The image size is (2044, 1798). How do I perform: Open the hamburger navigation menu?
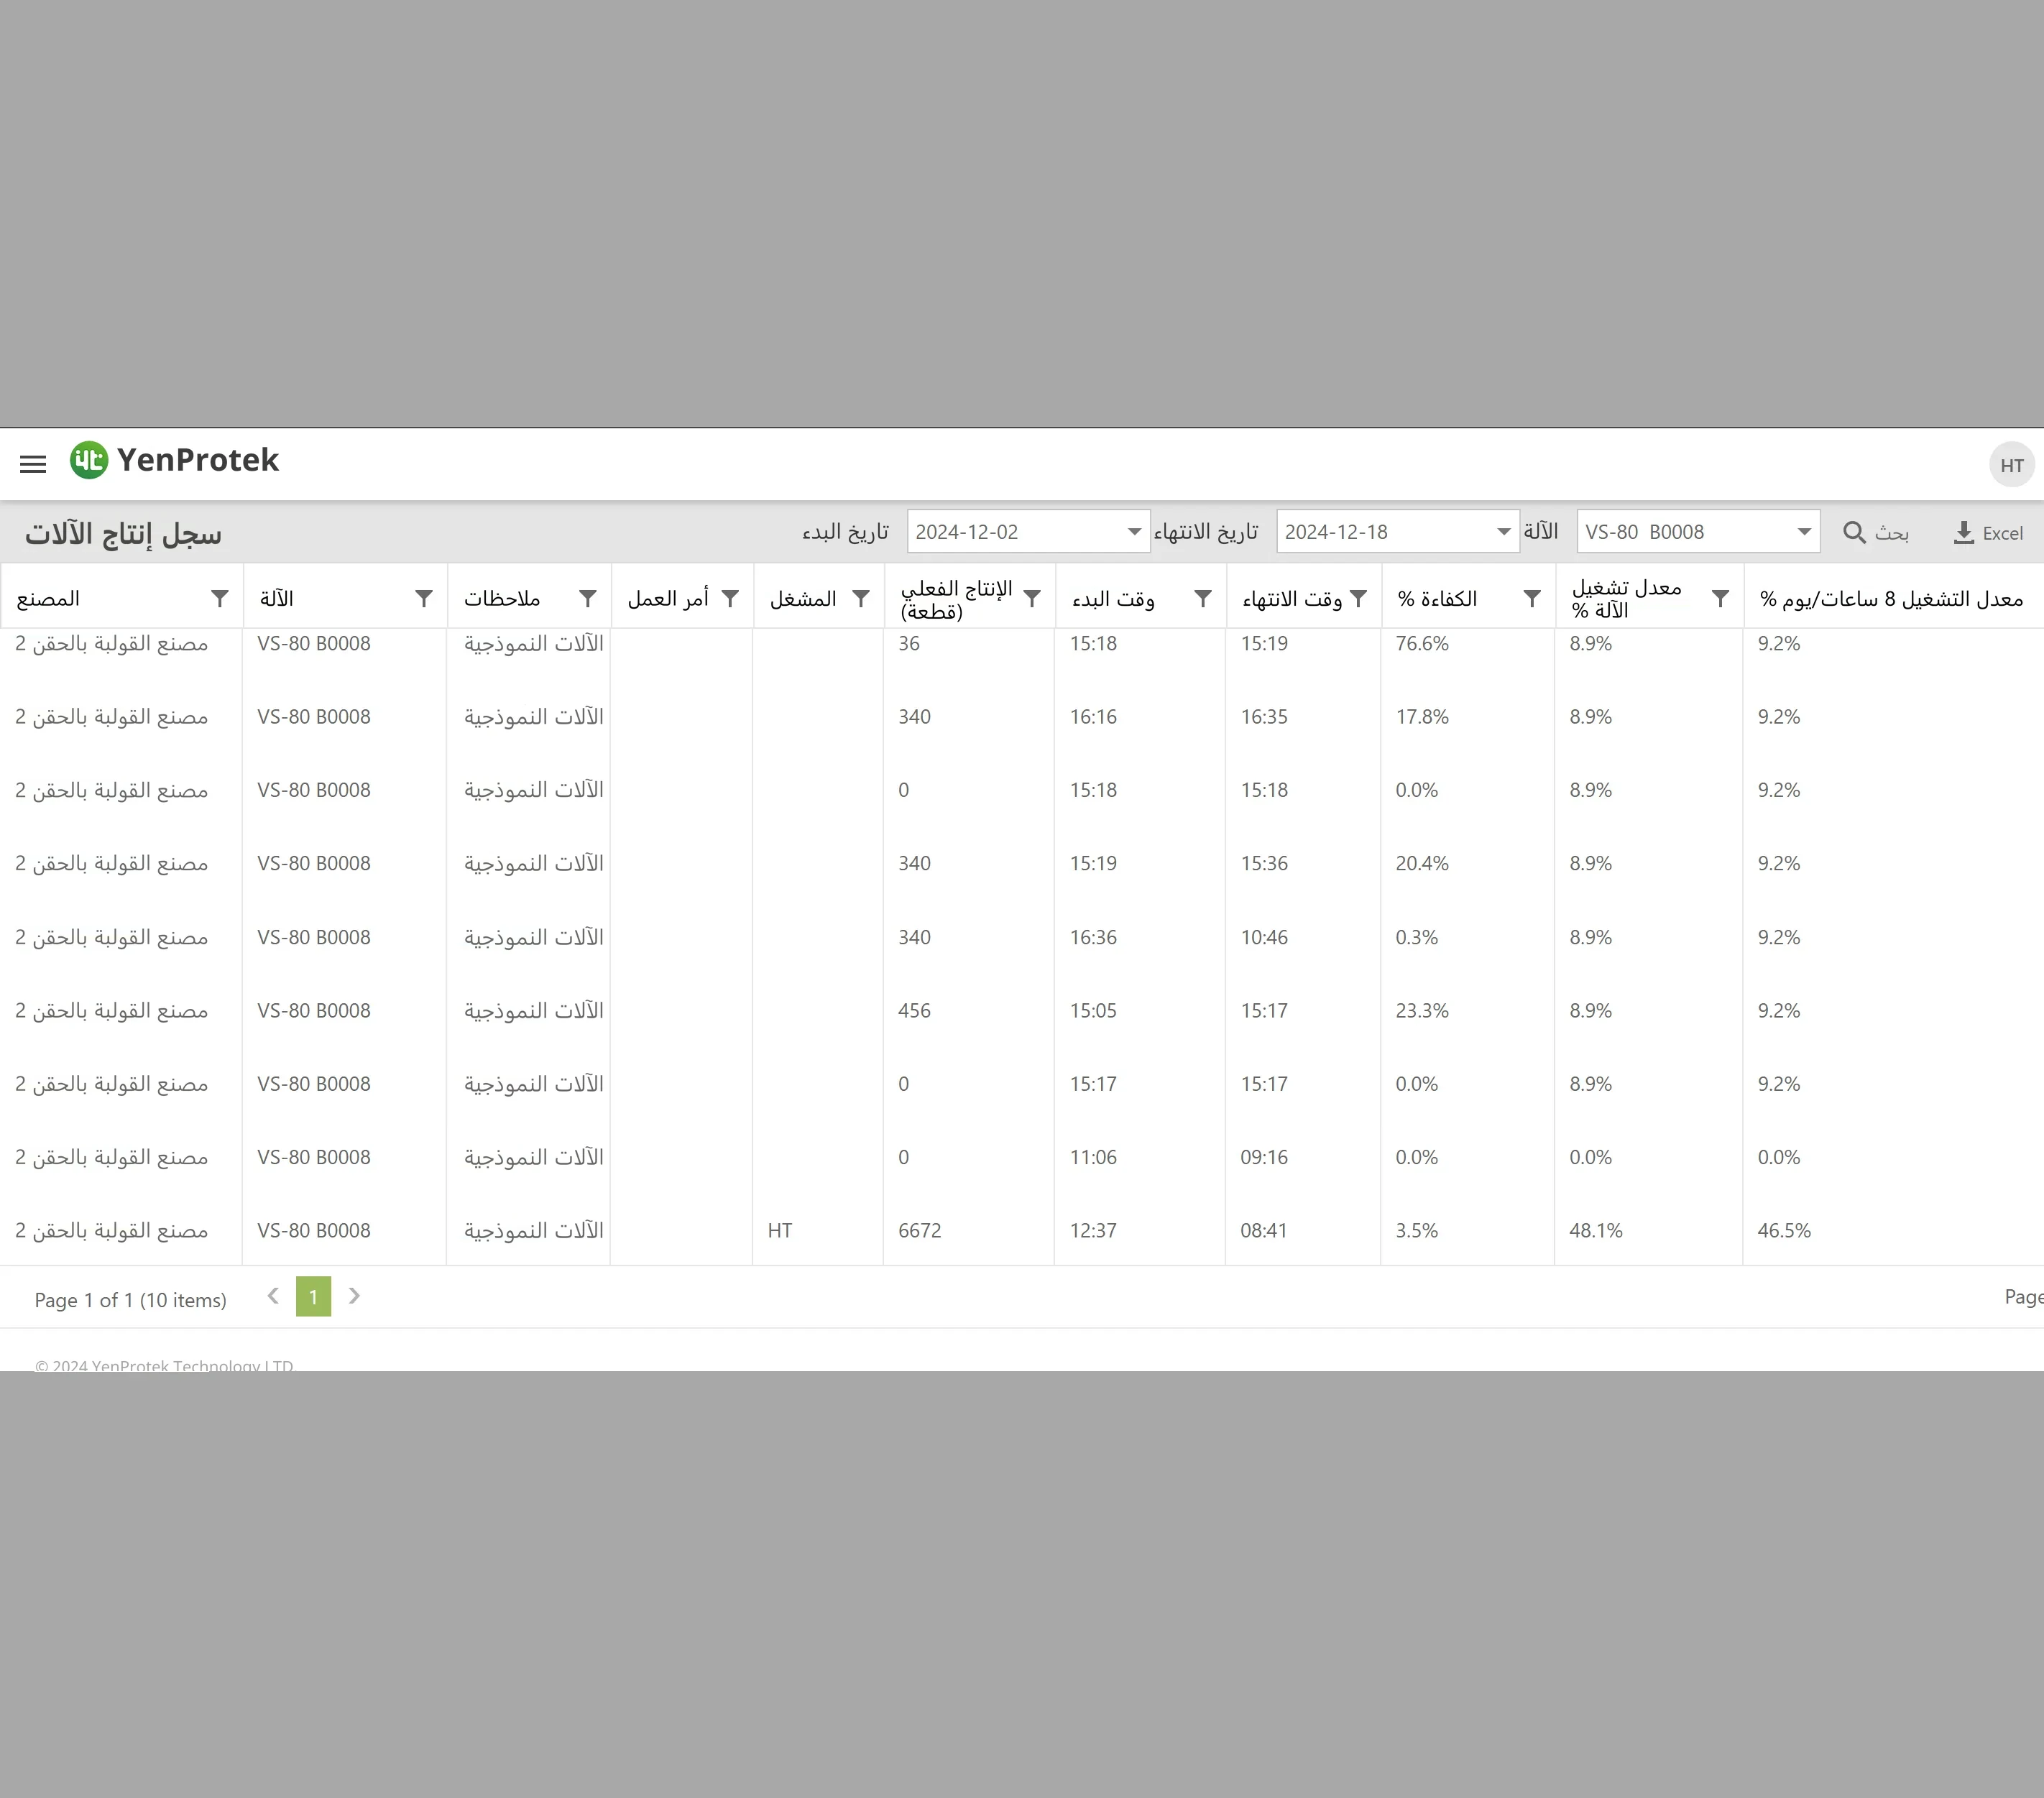click(33, 464)
